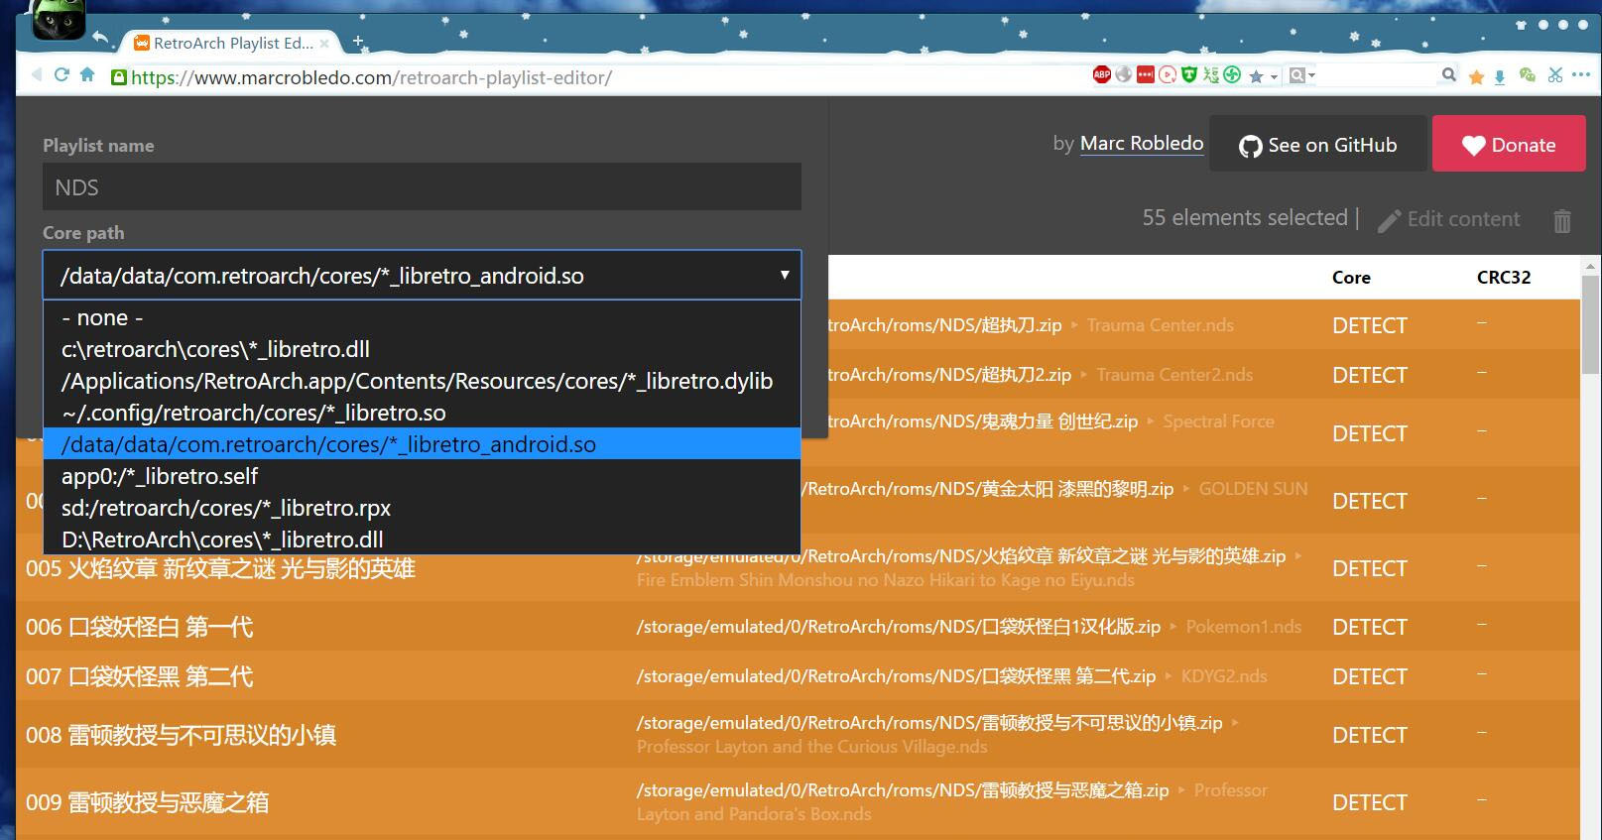Open a new browser tab
This screenshot has height=840, width=1602.
(x=358, y=42)
